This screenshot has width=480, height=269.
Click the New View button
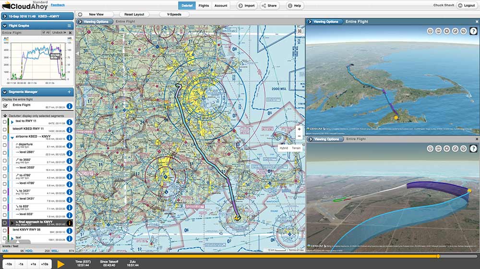(96, 14)
